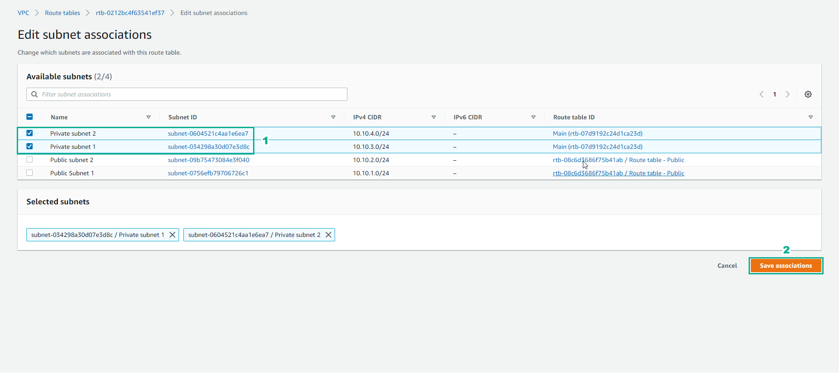Screen dimensions: 839x373
Task: Uncheck Private subnet 1 checkbox
Action: 30,146
